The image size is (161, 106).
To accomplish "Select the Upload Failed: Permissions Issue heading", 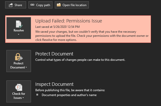I will [x=69, y=21].
